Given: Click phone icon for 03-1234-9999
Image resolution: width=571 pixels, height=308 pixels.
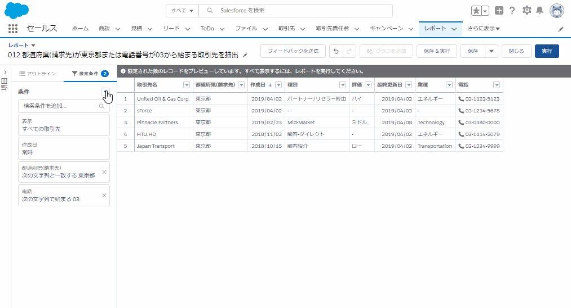Looking at the screenshot, I should coord(461,146).
